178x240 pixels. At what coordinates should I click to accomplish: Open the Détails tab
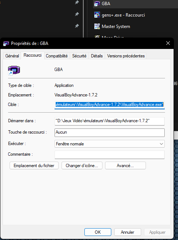[x=97, y=56]
